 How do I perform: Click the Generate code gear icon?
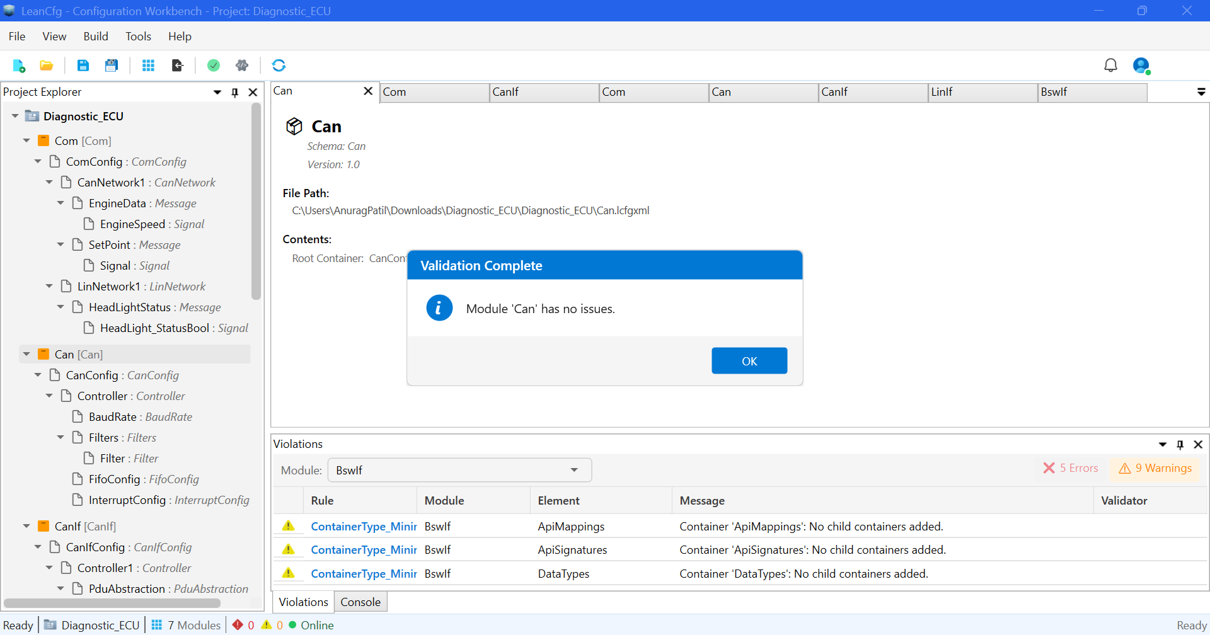[x=242, y=66]
